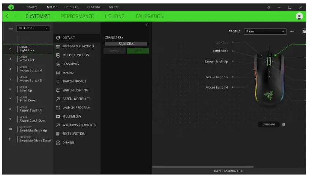Click the Keyboard Function keyboard icon

click(58, 46)
